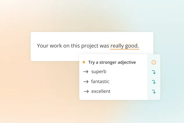Place cursor on the word project

point(90,46)
